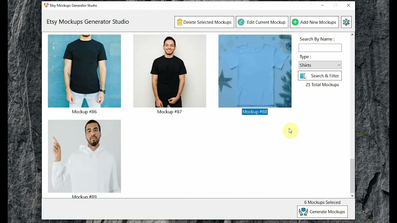Select the blue t-shirt Mockup #88 thumbnail
Screen dimensions: 397x223
pyautogui.click(x=255, y=71)
